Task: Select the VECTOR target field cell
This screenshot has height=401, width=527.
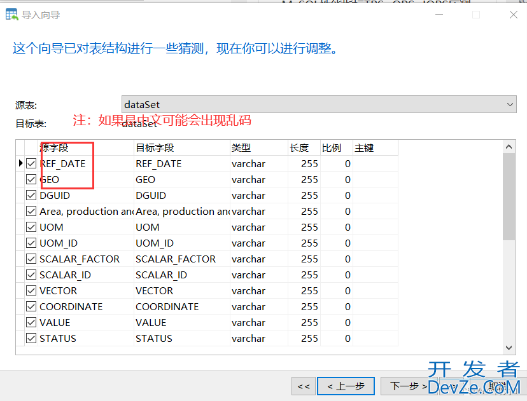Action: click(x=182, y=290)
